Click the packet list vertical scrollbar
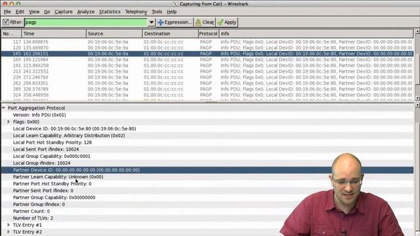420x236 pixels. (417, 64)
